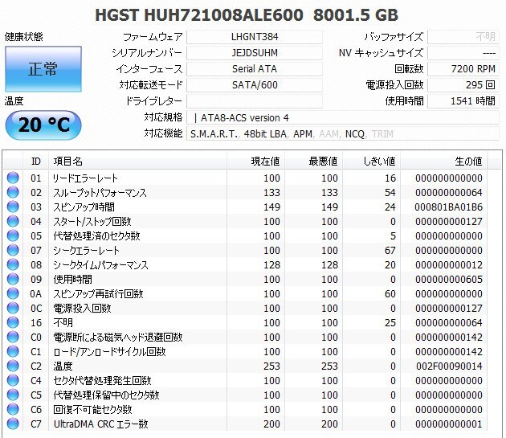Screen dimensions: 506x438
Task: Click status orb for C1 ロード/アンロードサイクル回数
Action: point(13,351)
